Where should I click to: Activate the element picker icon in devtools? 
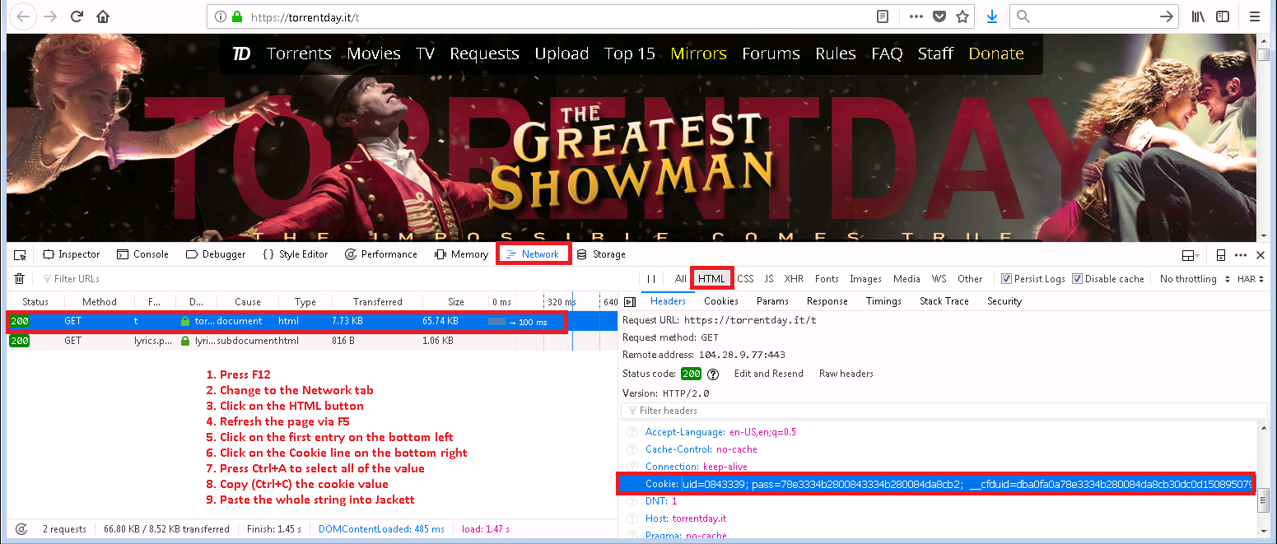click(21, 254)
